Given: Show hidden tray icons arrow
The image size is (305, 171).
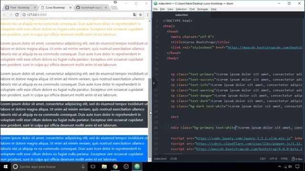Looking at the screenshot, I should (280, 167).
